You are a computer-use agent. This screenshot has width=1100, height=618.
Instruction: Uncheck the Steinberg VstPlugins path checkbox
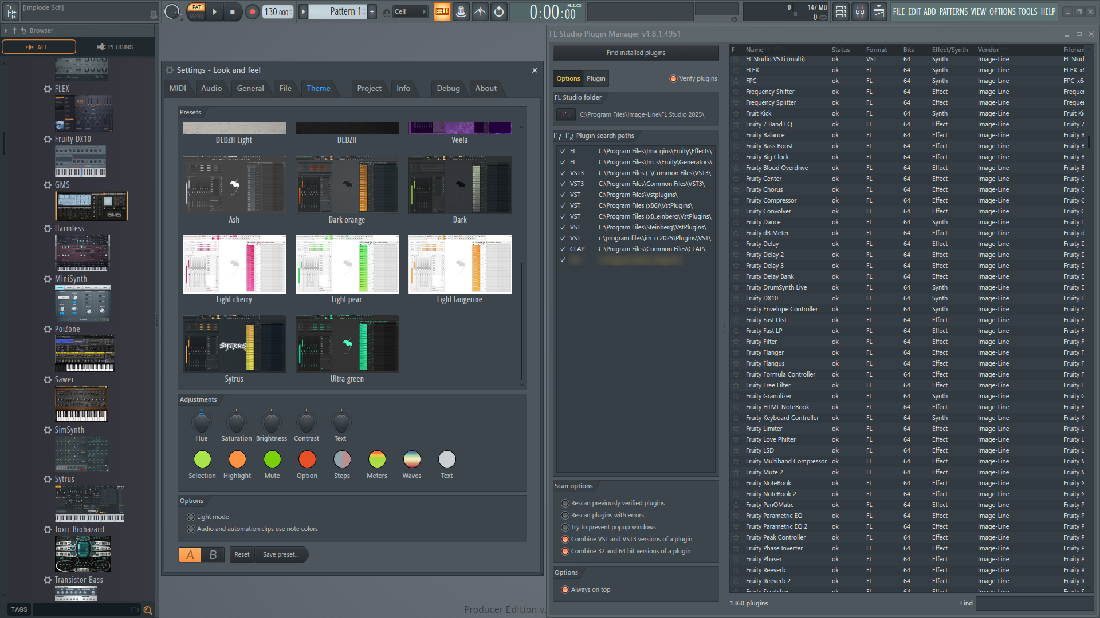pyautogui.click(x=563, y=227)
